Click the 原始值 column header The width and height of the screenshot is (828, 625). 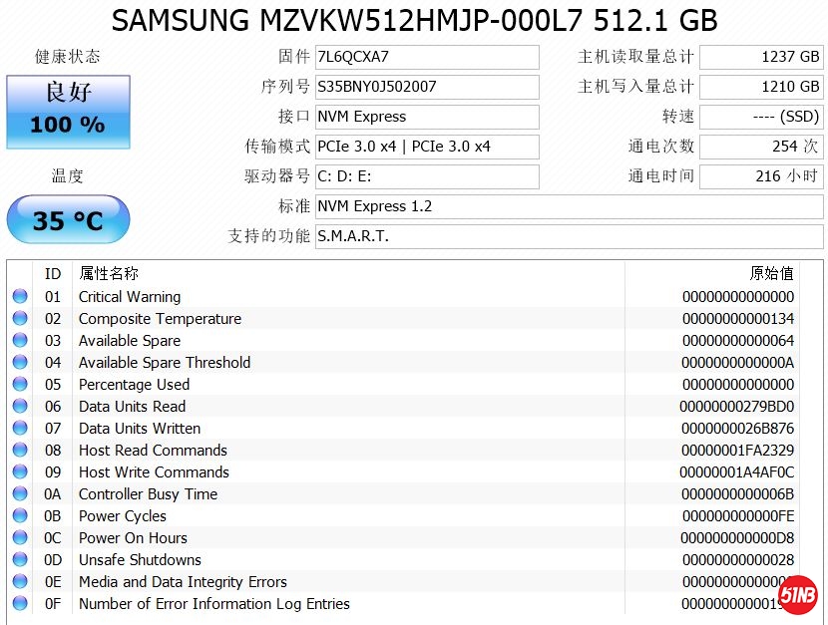point(771,273)
